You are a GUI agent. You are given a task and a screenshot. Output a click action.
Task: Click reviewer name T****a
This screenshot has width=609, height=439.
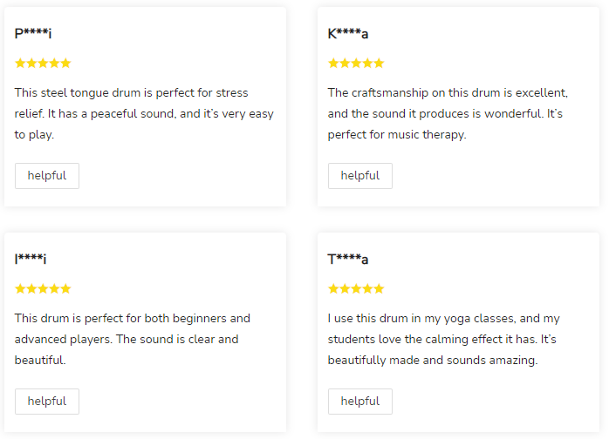348,260
